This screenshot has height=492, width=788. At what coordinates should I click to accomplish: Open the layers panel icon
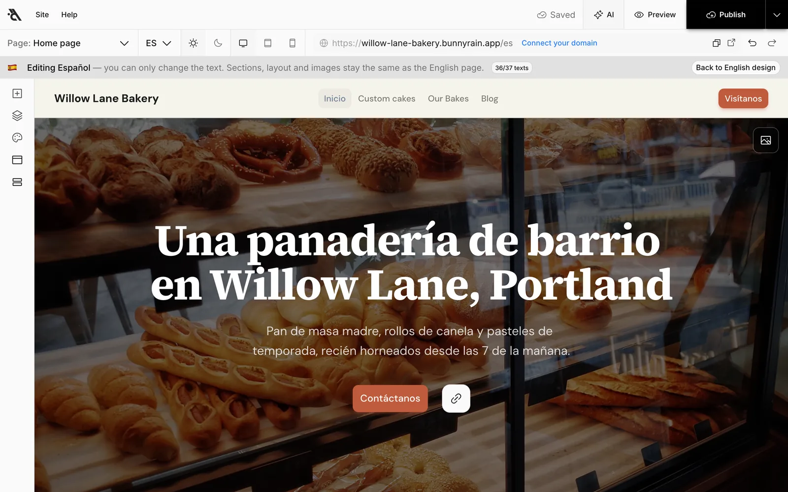(17, 116)
